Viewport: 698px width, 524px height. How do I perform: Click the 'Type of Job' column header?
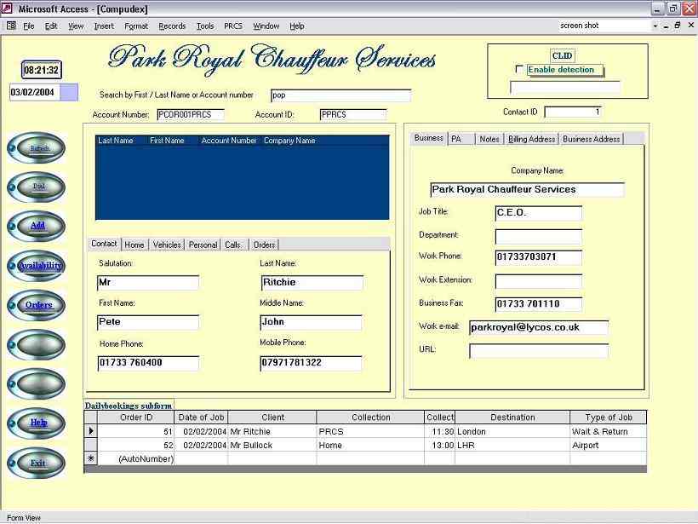coord(608,417)
